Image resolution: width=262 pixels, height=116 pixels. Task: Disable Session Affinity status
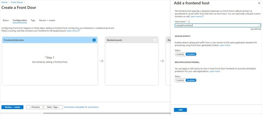(x=191, y=54)
